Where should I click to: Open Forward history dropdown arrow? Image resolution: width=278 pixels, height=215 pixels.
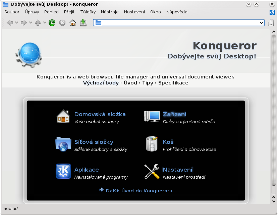(31, 23)
